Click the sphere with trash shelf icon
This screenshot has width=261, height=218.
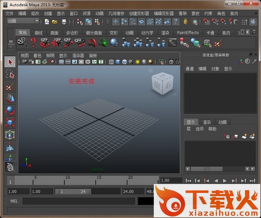[114, 42]
